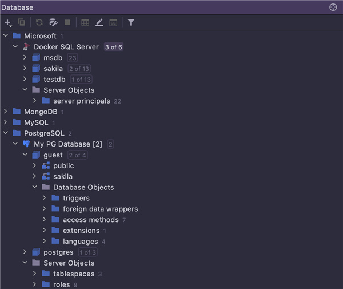
Task: Open the '2 of 13' schema selector for sakila
Action: 79,69
